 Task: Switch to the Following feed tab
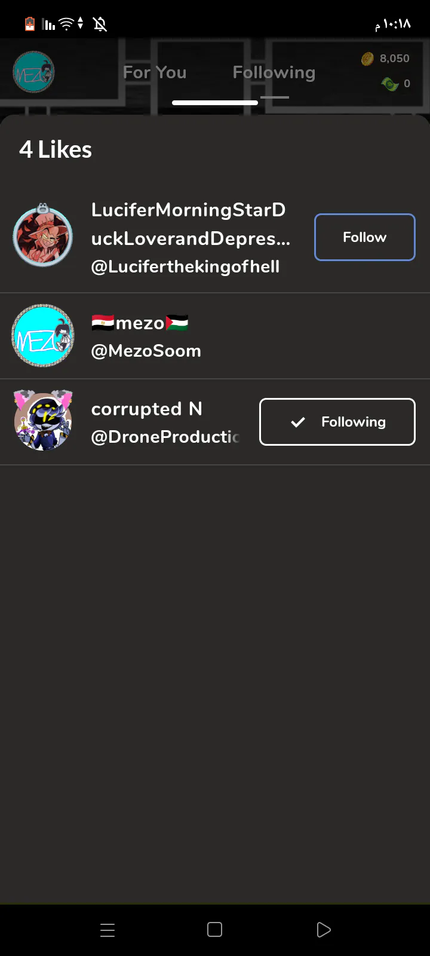point(274,72)
